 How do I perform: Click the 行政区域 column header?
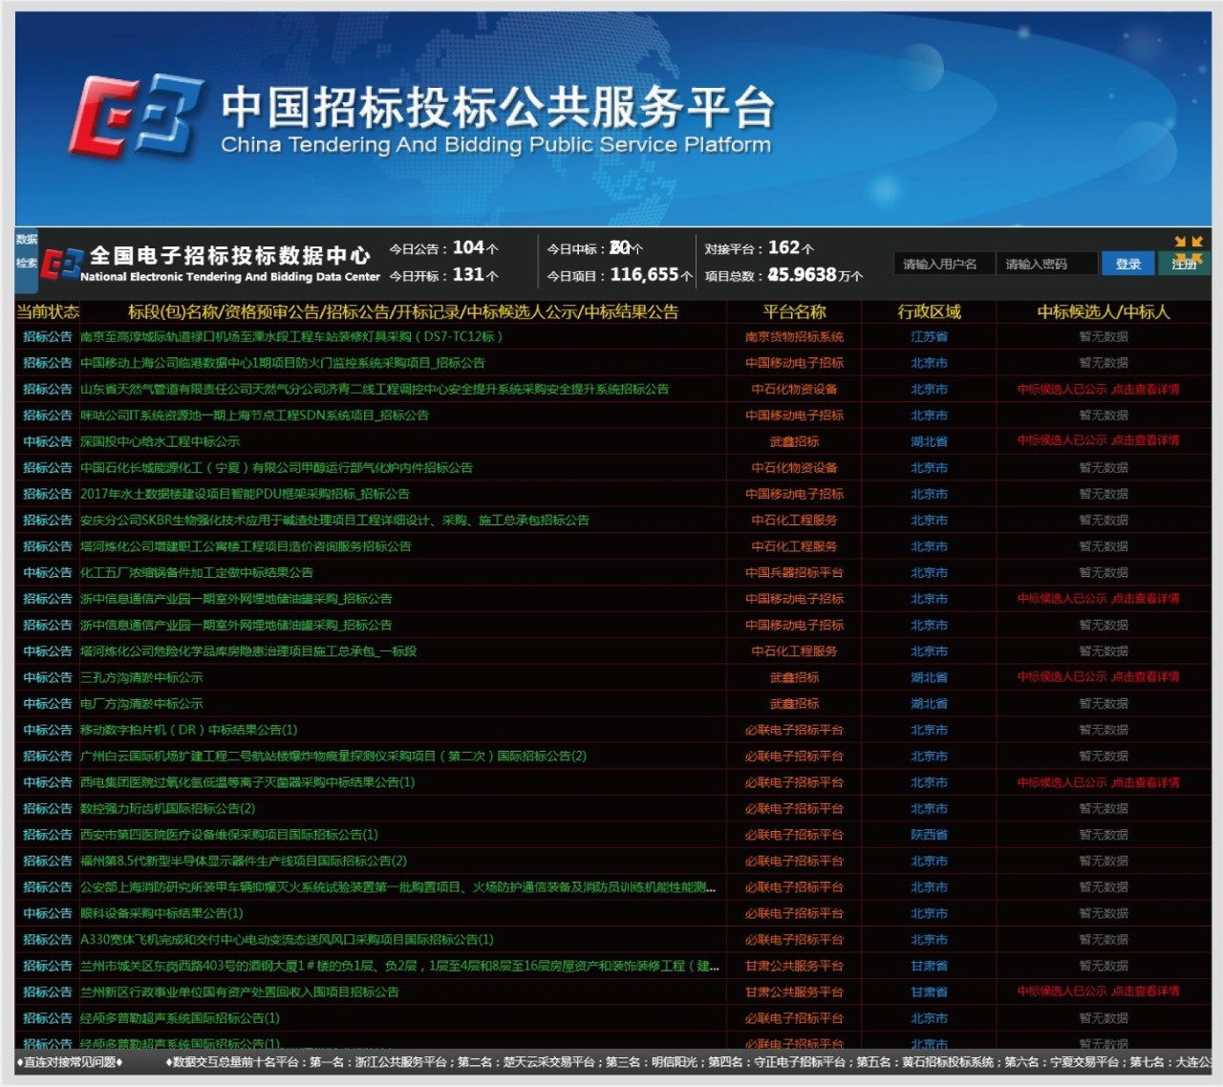[x=929, y=311]
